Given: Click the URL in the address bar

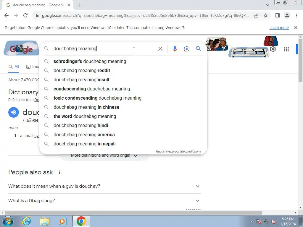Looking at the screenshot, I should point(145,15).
